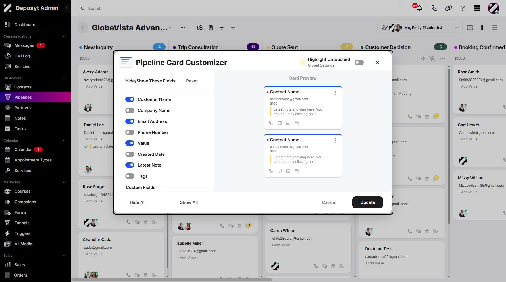Click Show All fields

pyautogui.click(x=189, y=202)
